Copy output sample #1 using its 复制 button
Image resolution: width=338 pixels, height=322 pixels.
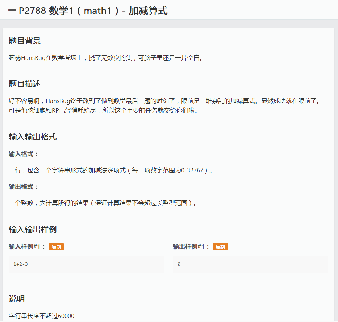pyautogui.click(x=220, y=246)
